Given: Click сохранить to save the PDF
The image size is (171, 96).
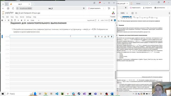Looking at the screenshot, I should click(x=147, y=8).
